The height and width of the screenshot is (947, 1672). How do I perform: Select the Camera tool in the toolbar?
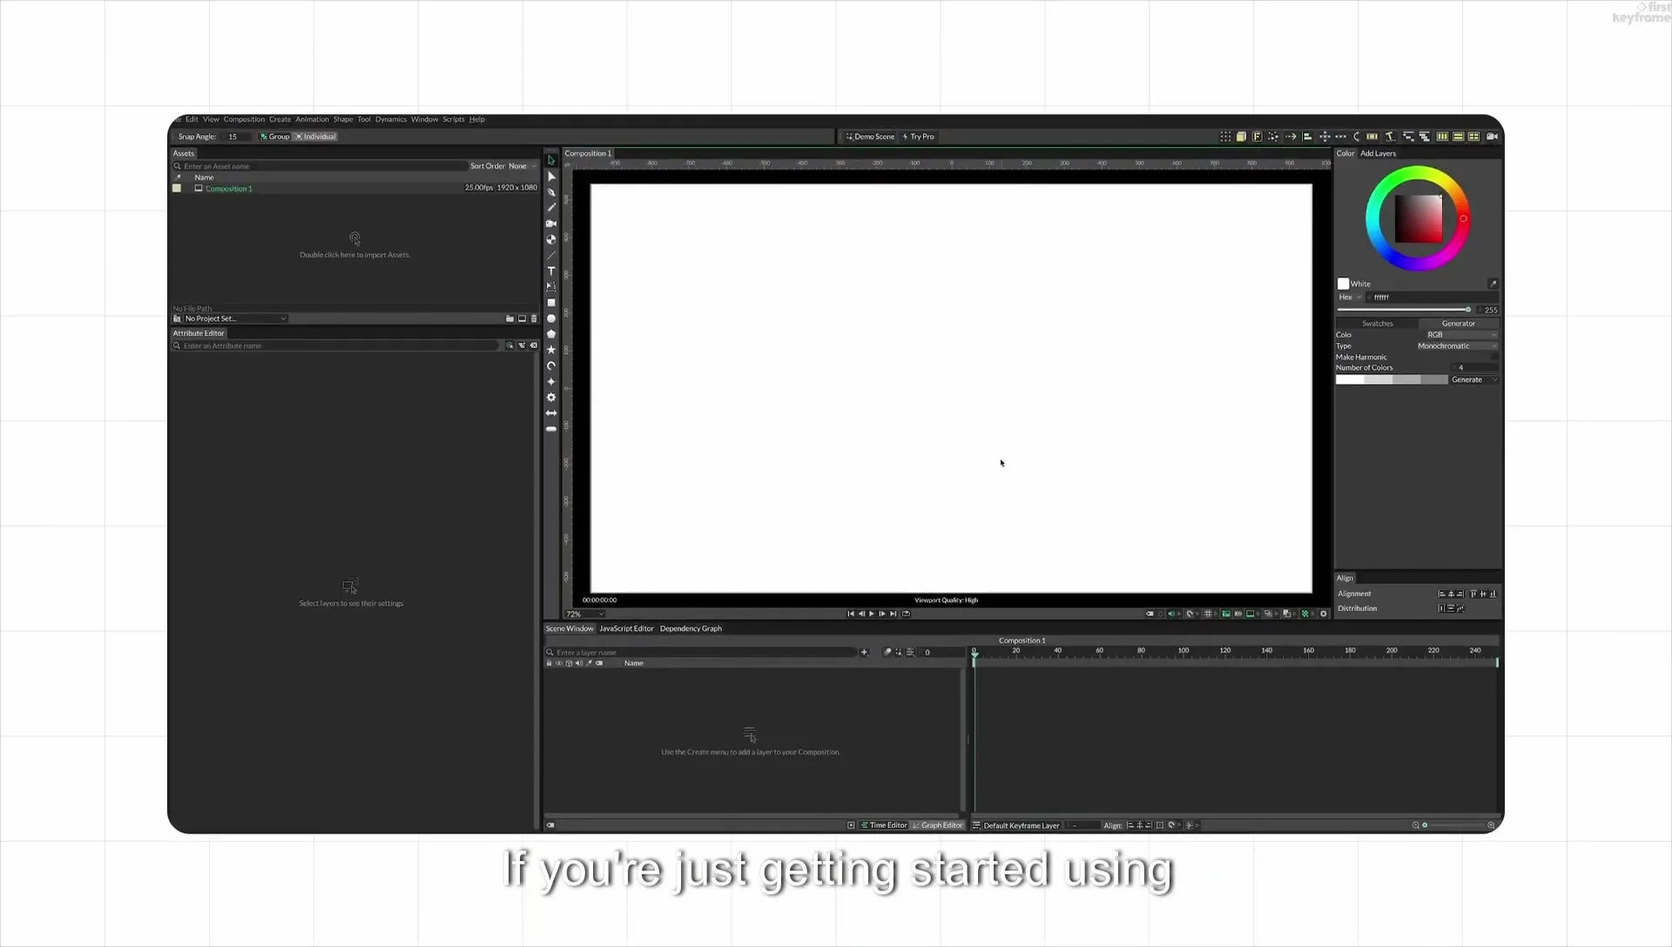tap(551, 224)
